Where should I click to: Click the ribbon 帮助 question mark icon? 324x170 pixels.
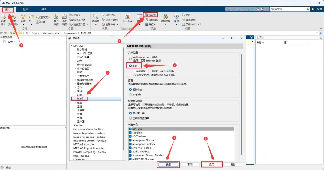(x=176, y=16)
